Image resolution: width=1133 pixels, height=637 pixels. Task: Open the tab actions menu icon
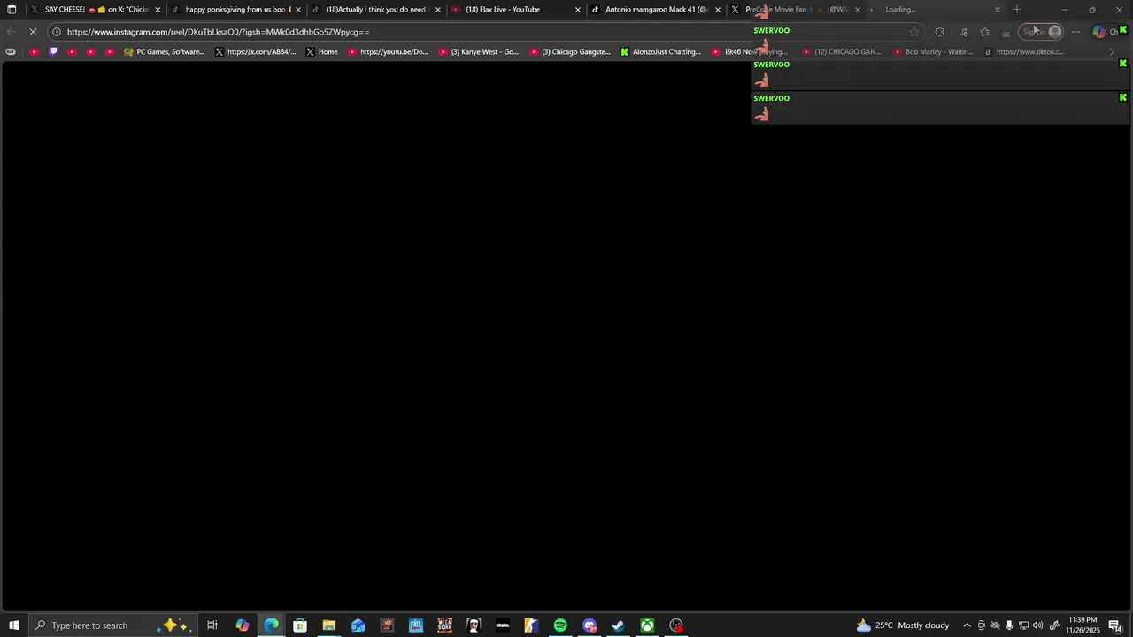tap(12, 10)
